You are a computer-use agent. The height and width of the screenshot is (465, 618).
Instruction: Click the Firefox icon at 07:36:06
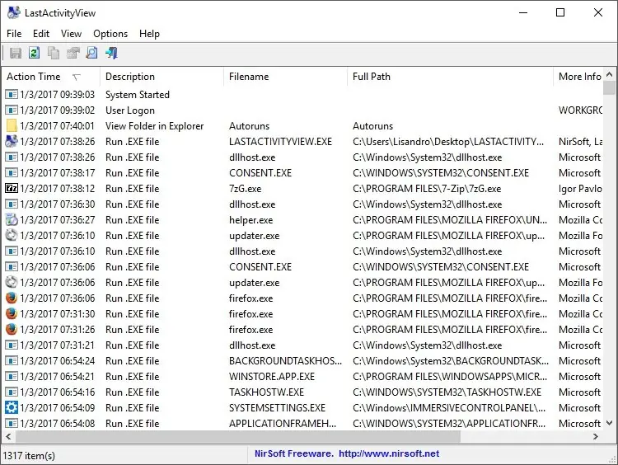click(x=12, y=298)
